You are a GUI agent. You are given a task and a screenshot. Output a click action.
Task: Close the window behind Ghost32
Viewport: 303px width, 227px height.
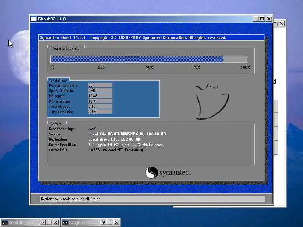(282, 24)
